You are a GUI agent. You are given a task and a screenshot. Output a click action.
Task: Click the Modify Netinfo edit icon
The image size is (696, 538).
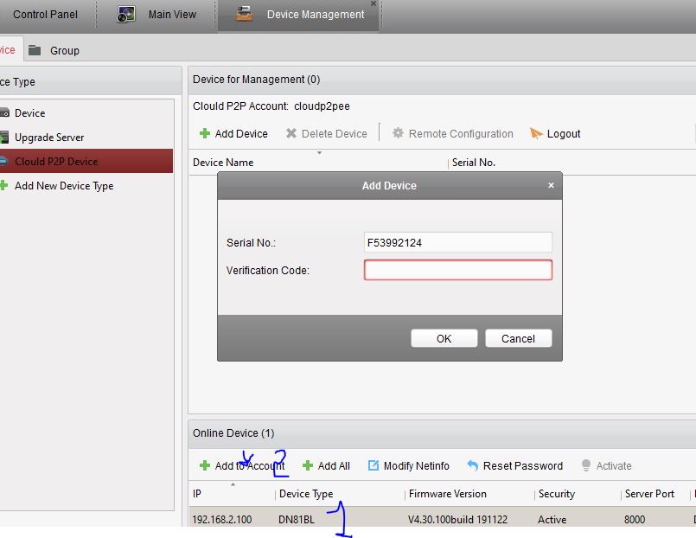click(x=374, y=465)
